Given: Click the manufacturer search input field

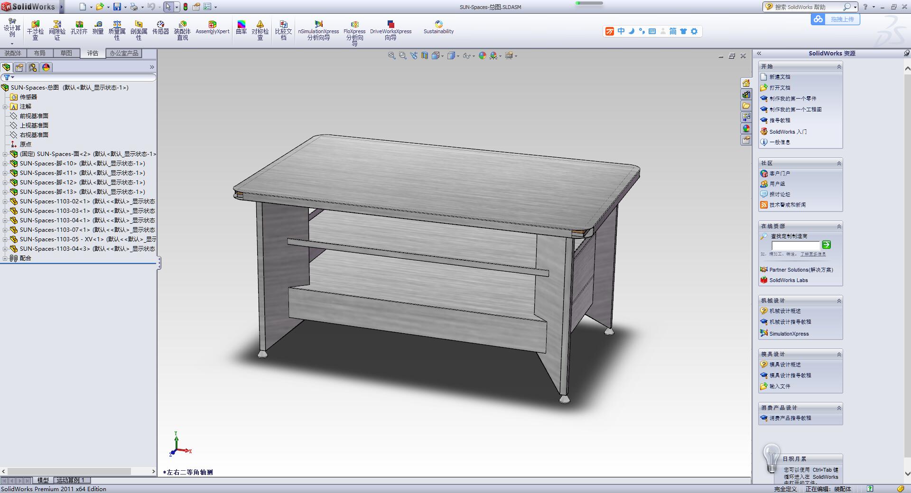Looking at the screenshot, I should (795, 246).
